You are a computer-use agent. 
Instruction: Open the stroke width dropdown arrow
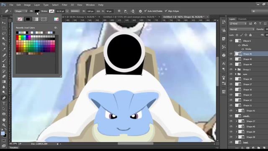[x=67, y=11]
